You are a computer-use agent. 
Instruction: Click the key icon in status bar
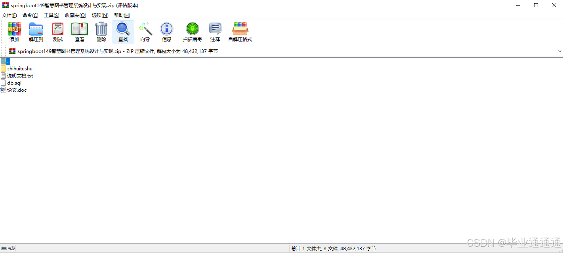pos(11,248)
